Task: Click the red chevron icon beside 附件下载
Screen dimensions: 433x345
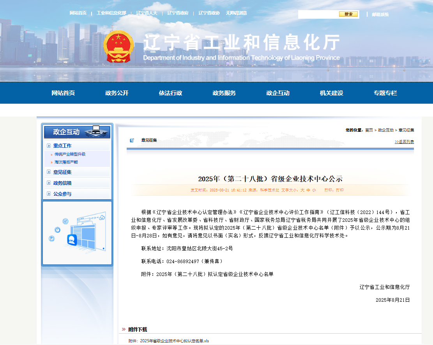Action: pos(124,329)
